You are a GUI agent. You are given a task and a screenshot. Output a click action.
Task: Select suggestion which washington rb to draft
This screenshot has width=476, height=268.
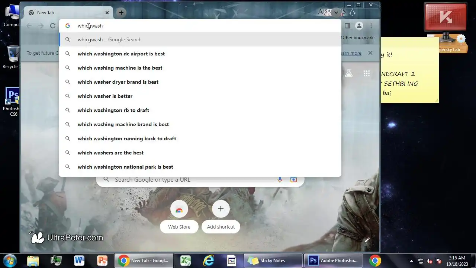200,110
